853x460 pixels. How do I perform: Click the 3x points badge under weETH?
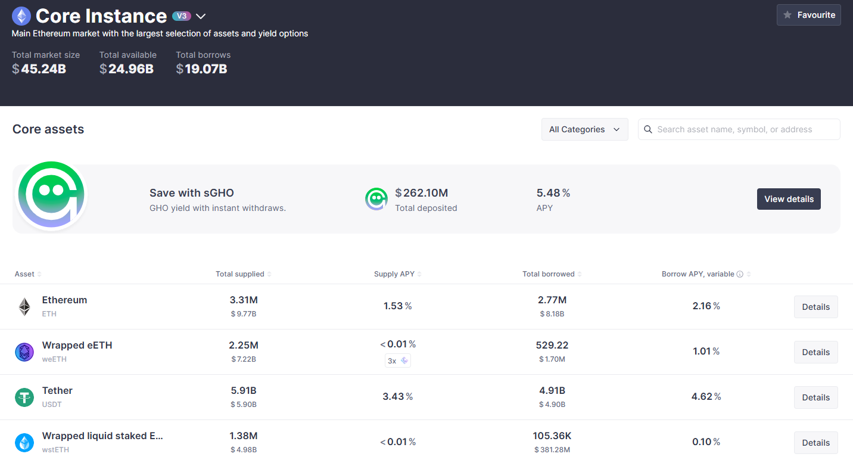397,360
